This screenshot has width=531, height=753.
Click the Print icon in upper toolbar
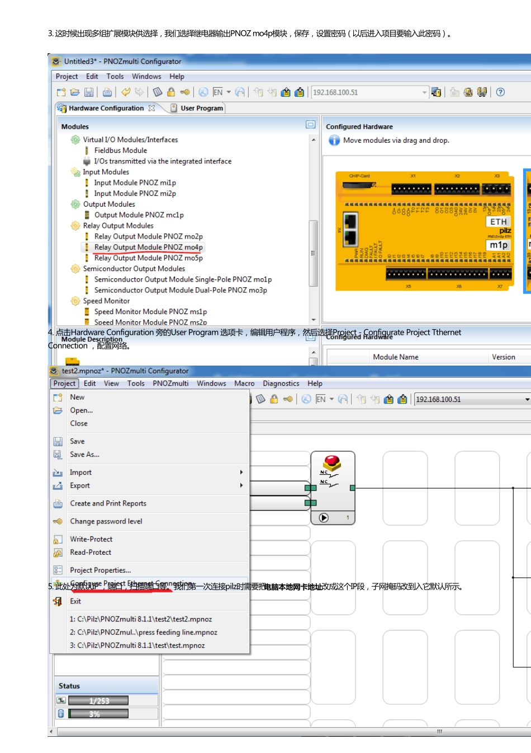107,92
